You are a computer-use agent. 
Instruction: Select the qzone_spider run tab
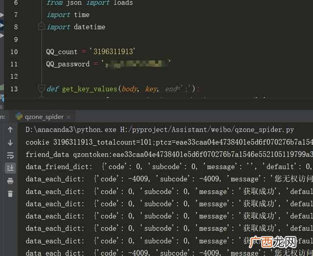pos(44,116)
